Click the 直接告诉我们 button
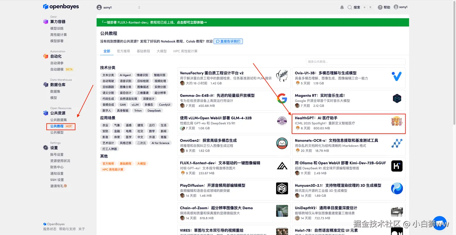The image size is (456, 235). pos(228,41)
